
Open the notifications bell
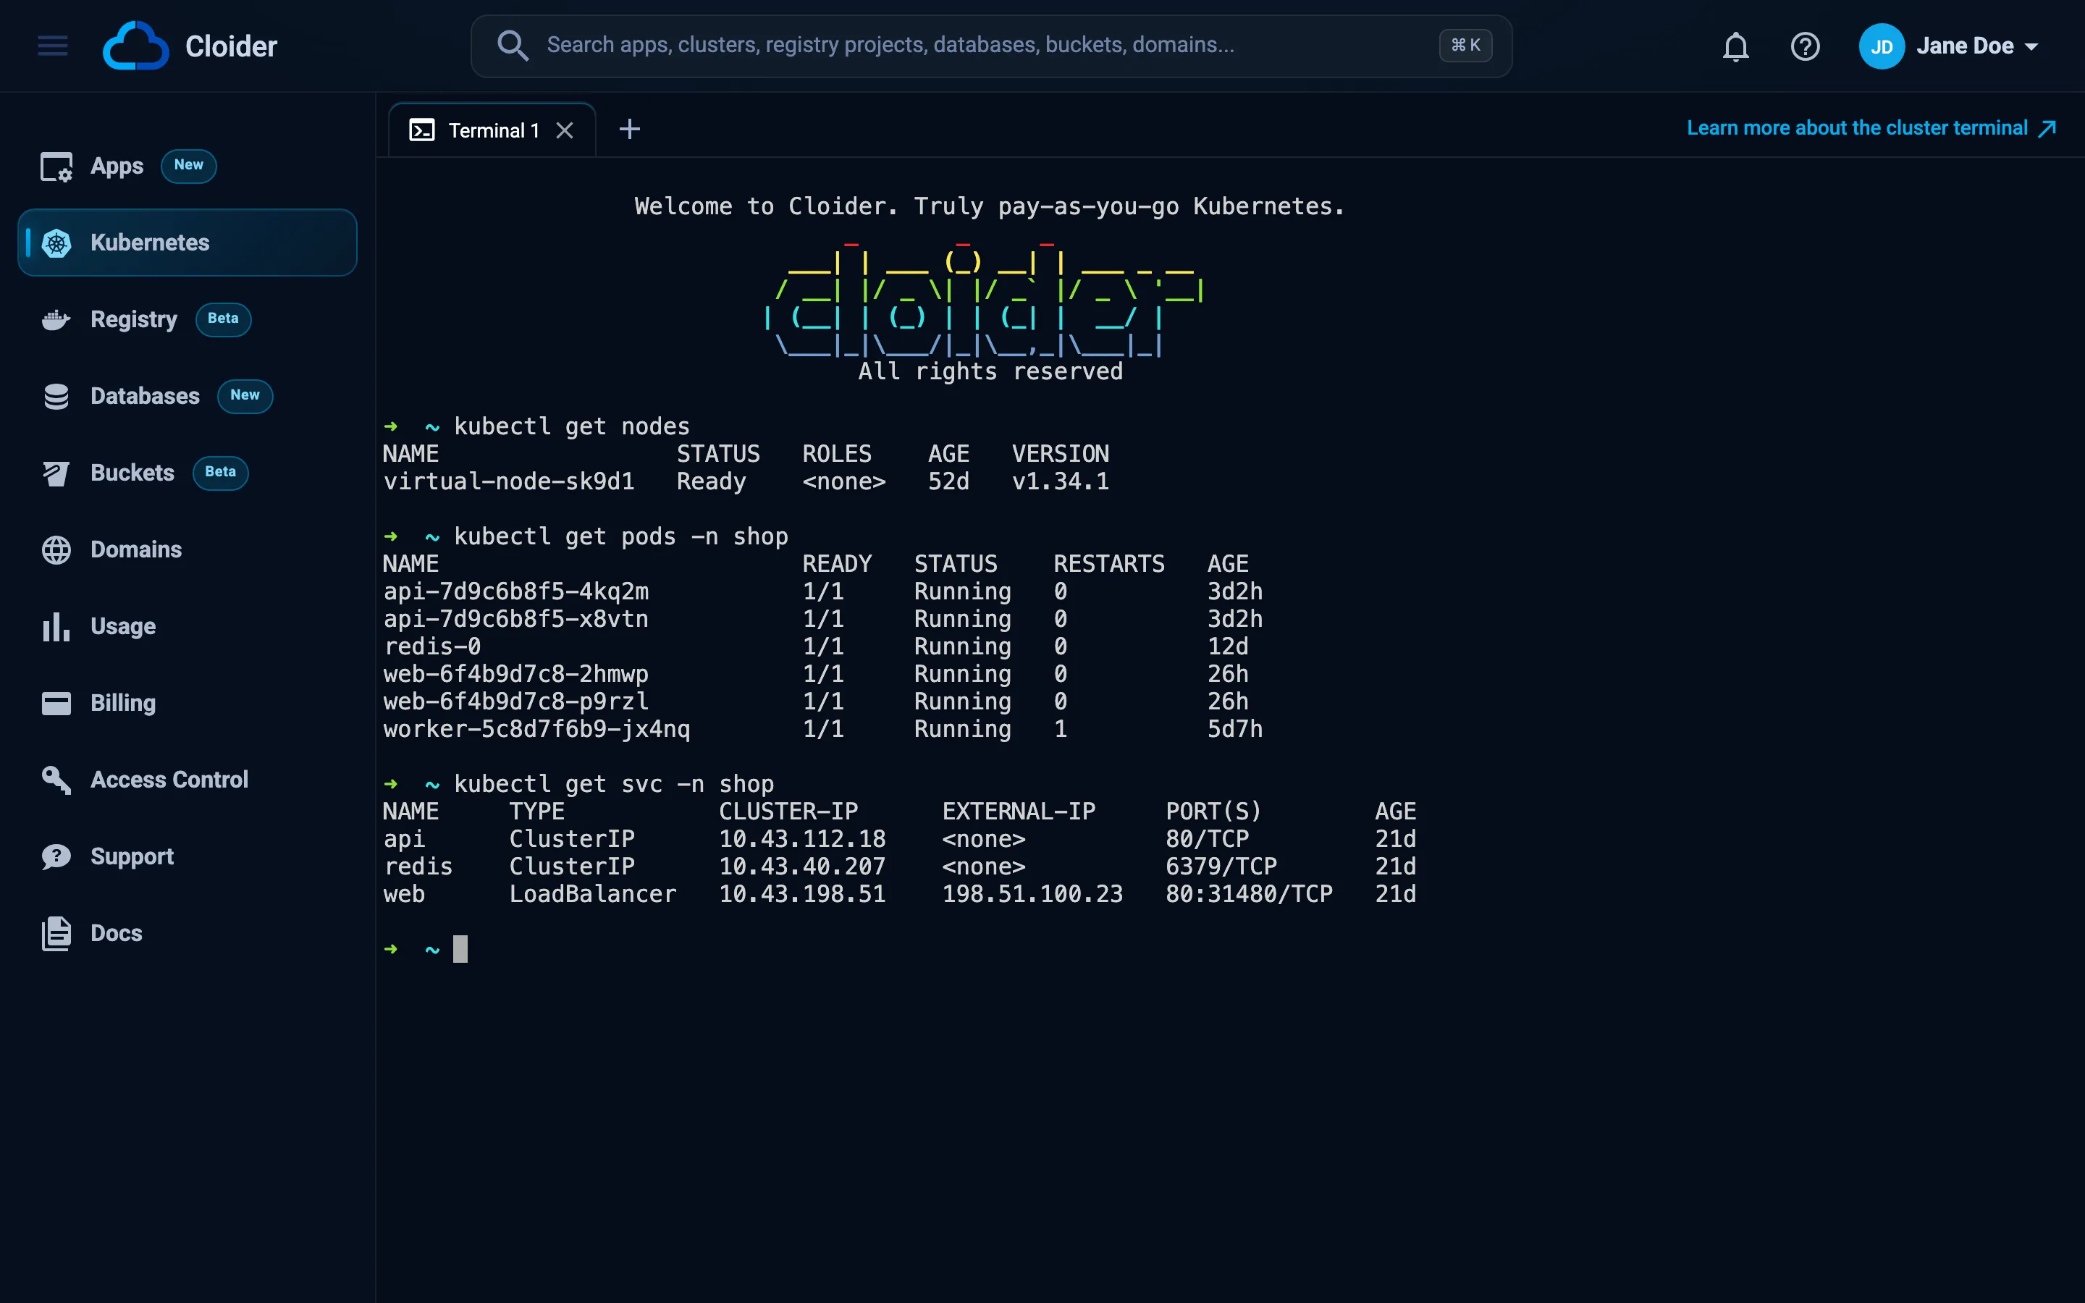[1735, 46]
